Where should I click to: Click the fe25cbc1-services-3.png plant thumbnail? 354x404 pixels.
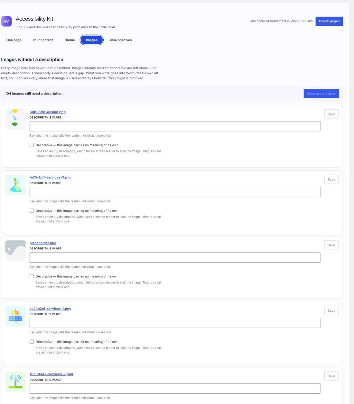click(x=15, y=185)
